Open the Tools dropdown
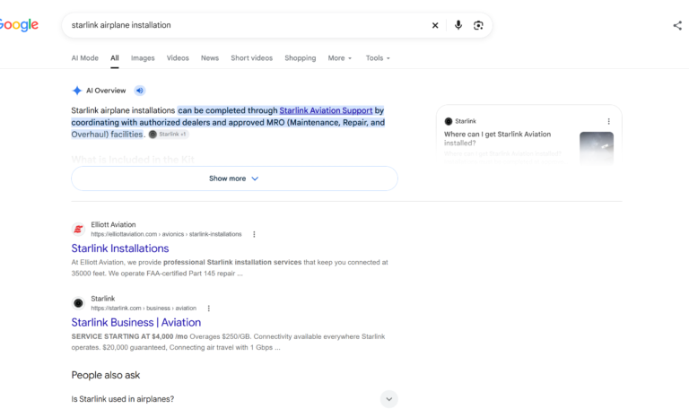The width and height of the screenshot is (689, 409). [378, 58]
